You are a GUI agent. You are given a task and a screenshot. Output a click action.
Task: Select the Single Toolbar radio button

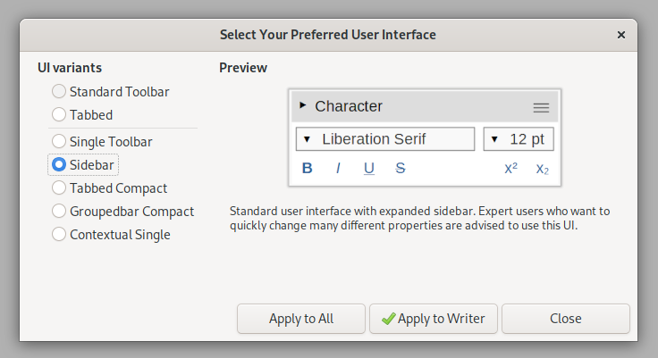pyautogui.click(x=59, y=141)
